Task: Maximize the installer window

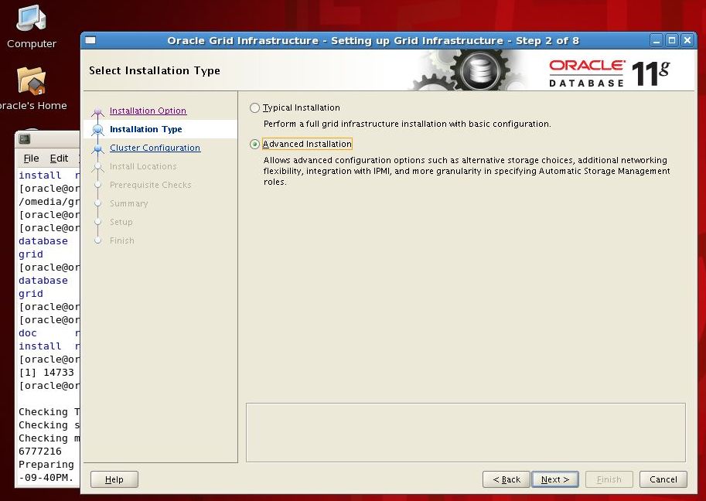Action: 671,41
